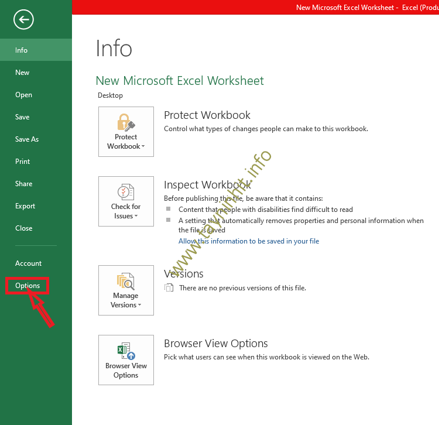This screenshot has width=439, height=425.
Task: Click the Check for Issues document icon
Action: click(126, 191)
